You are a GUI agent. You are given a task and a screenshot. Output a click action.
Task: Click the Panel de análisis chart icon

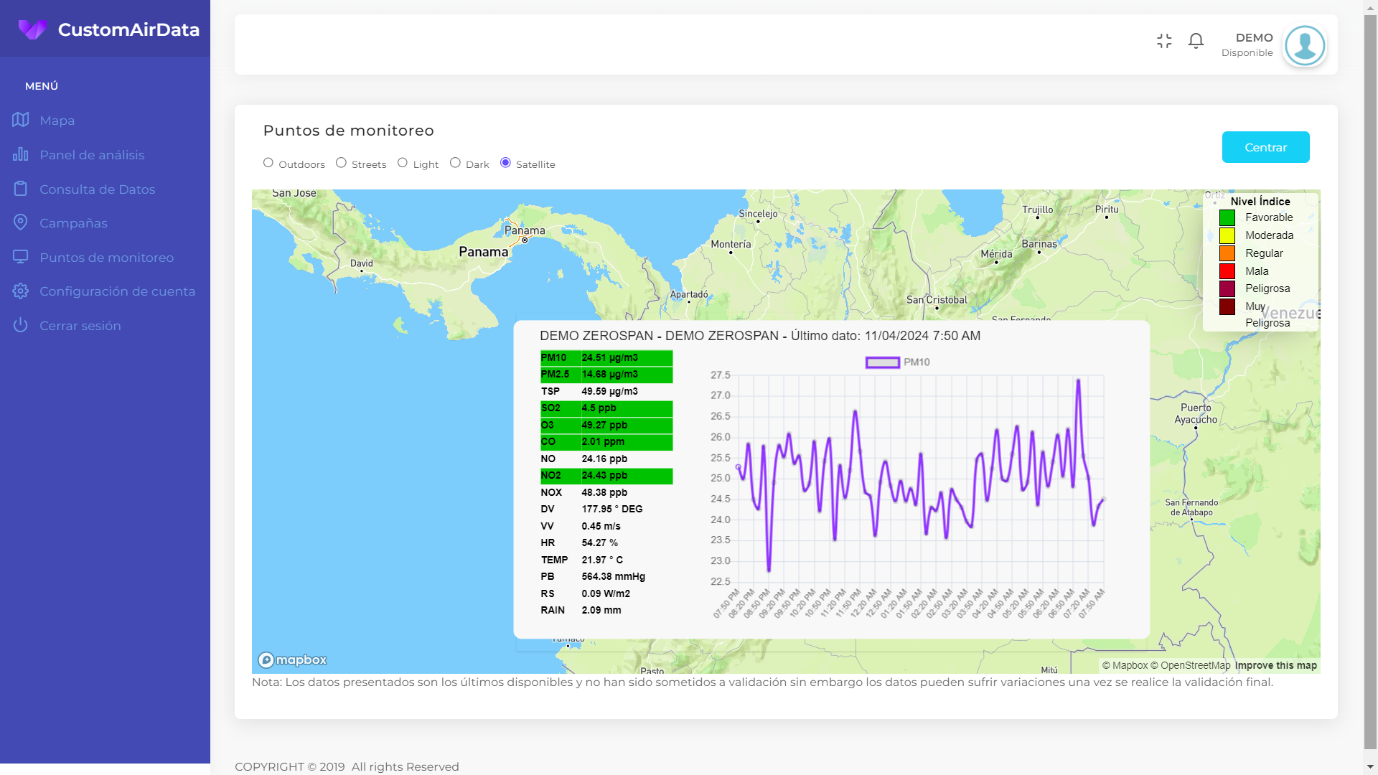20,154
